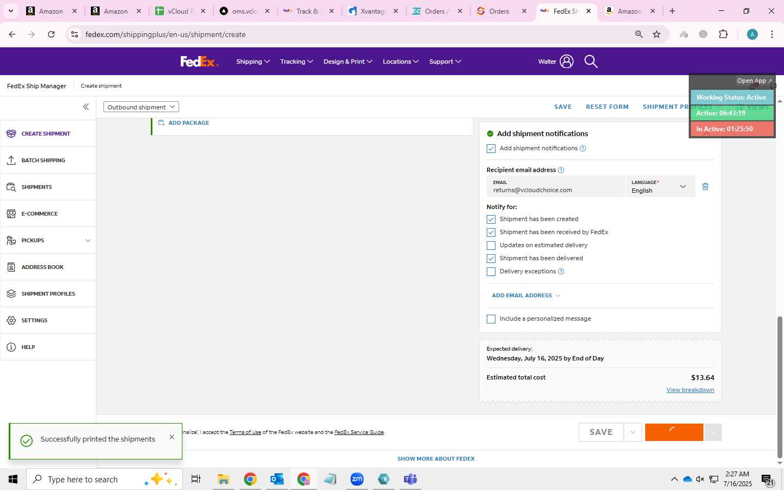This screenshot has height=490, width=784.
Task: Open File Explorer from the taskbar
Action: (223, 479)
